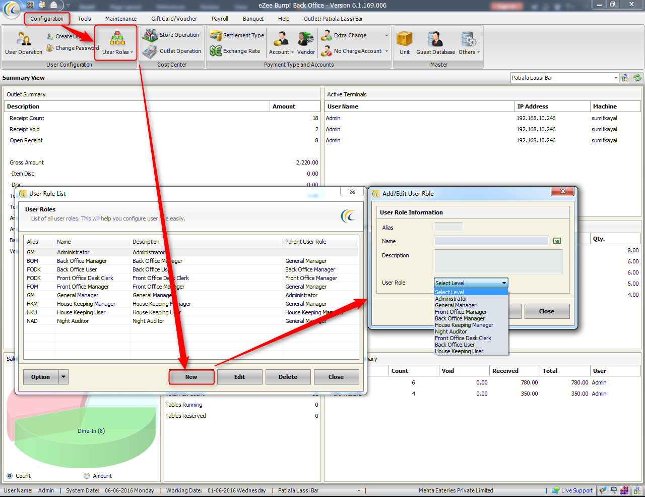
Task: Open the Account ribbon icon
Action: pos(281,39)
